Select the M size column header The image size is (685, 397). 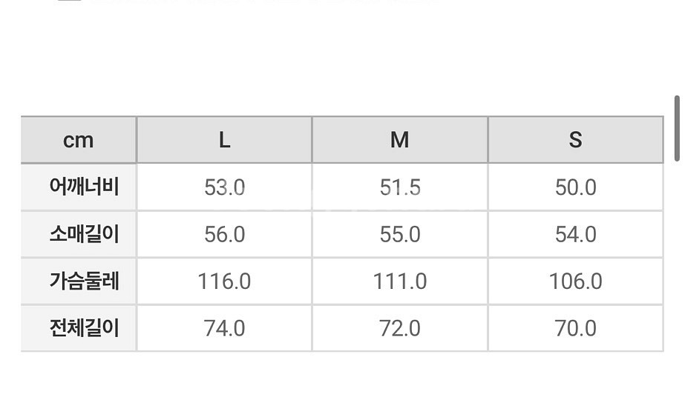point(400,140)
